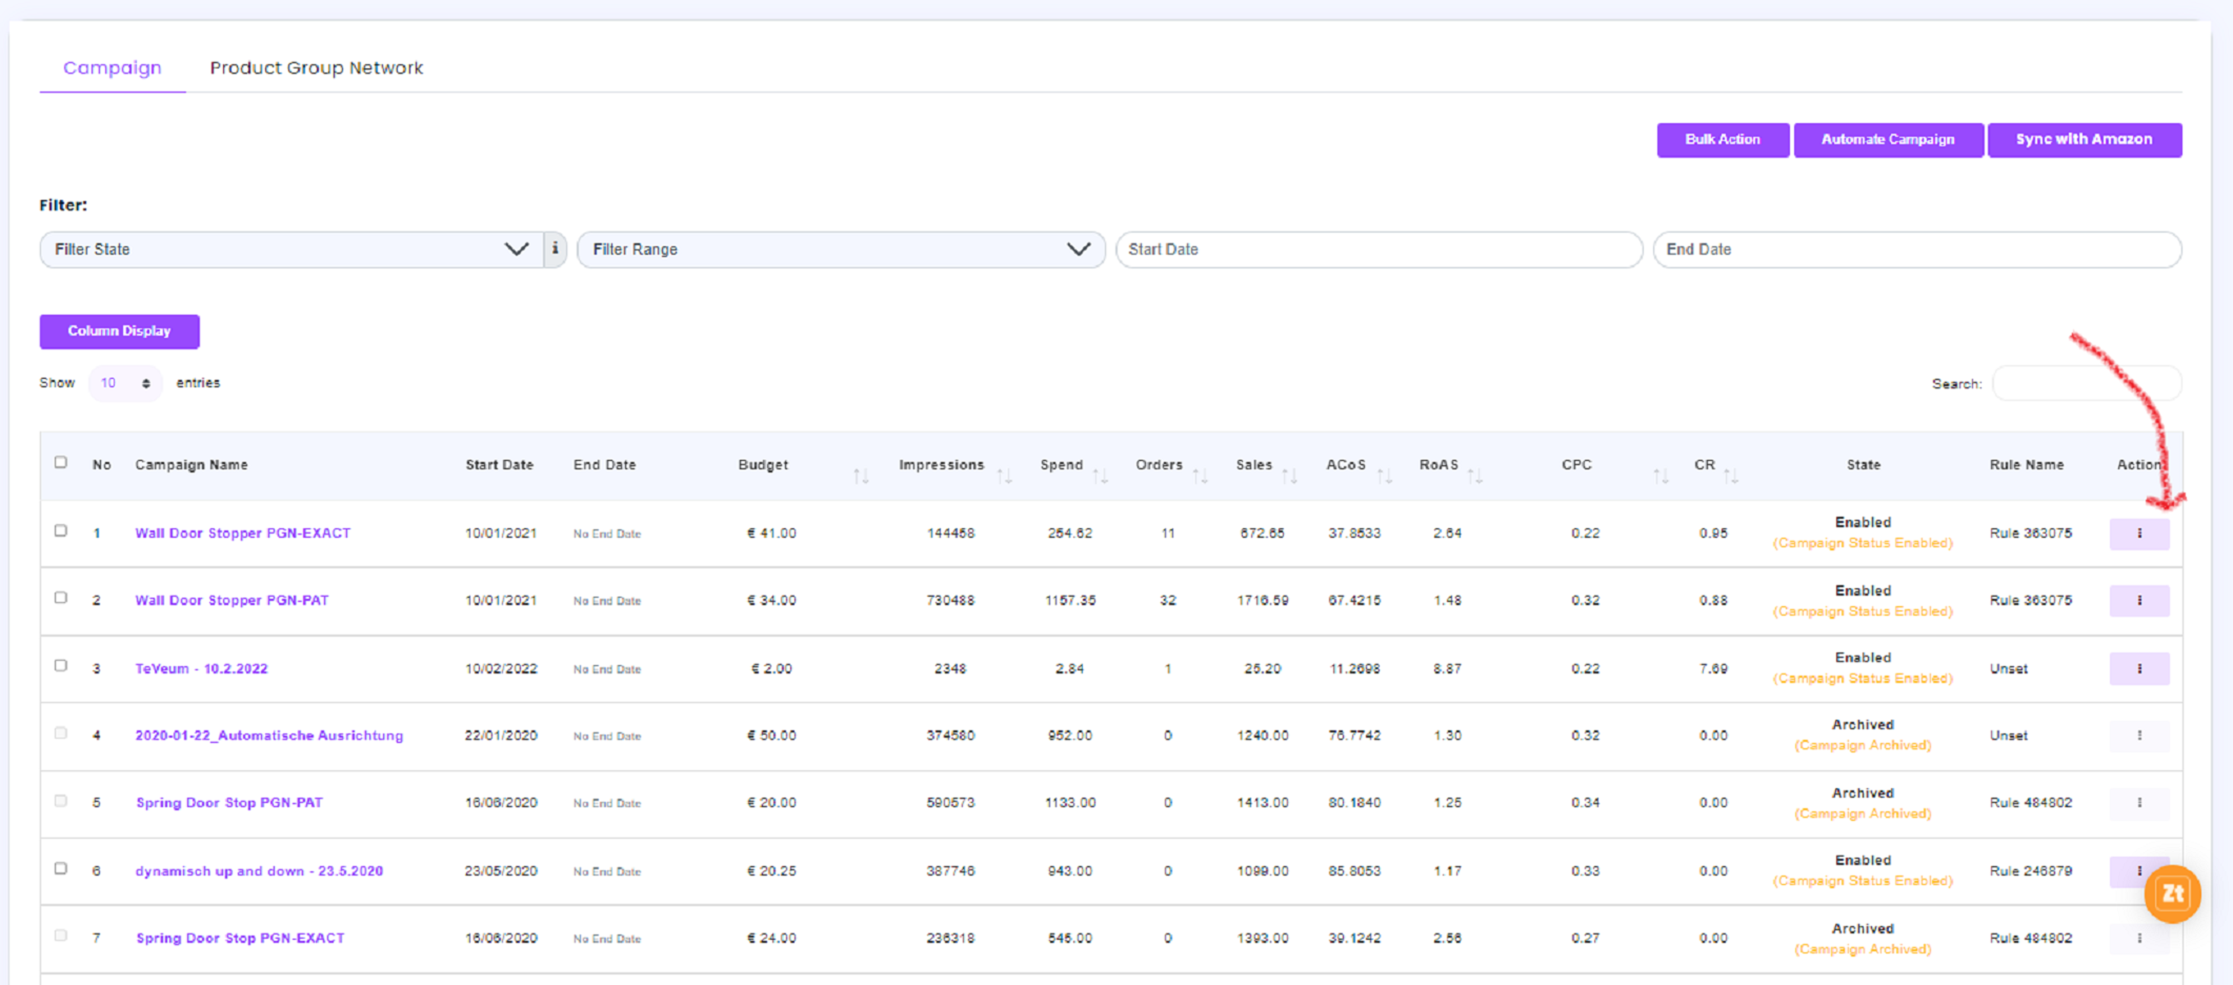Click Sync with Amazon button
The image size is (2233, 985).
pos(2084,139)
